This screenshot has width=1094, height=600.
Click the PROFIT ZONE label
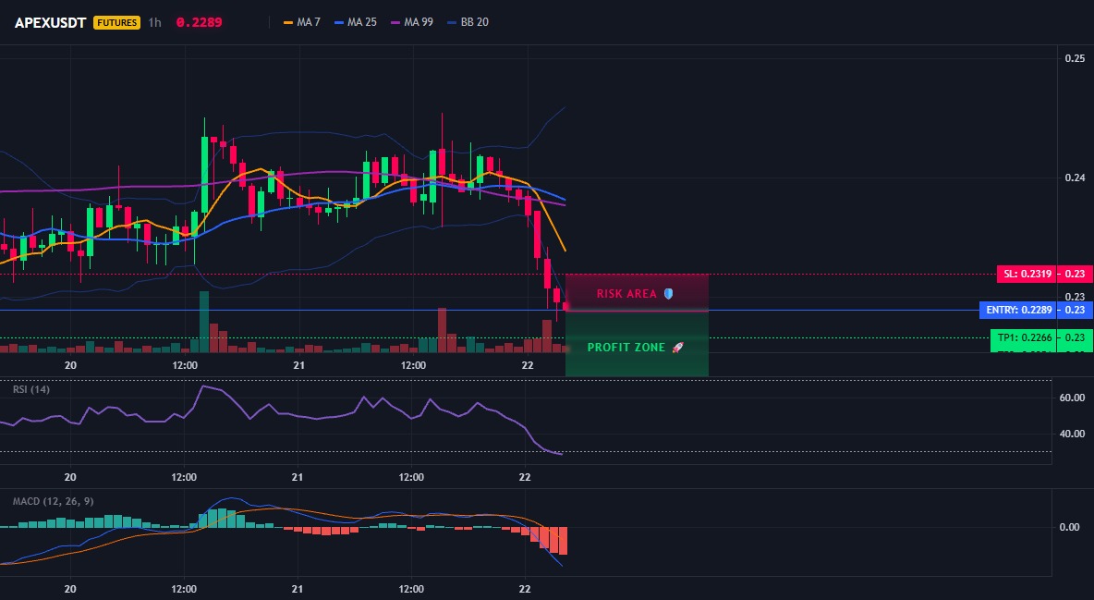point(626,347)
